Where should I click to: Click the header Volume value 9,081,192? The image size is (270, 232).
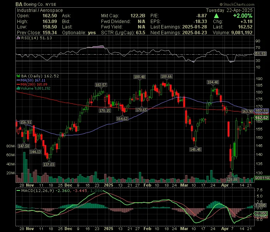[x=242, y=33]
